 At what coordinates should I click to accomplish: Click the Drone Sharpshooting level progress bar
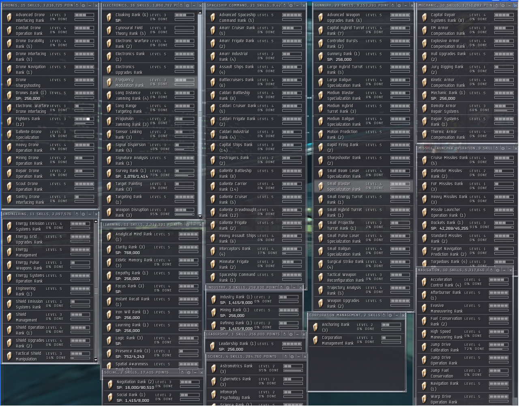pos(84,80)
